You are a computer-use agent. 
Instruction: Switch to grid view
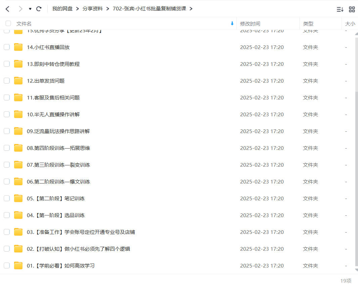[352, 9]
